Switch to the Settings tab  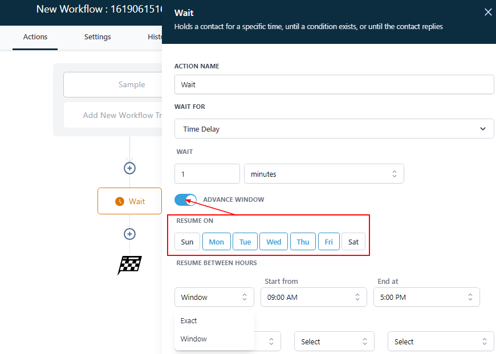tap(97, 37)
